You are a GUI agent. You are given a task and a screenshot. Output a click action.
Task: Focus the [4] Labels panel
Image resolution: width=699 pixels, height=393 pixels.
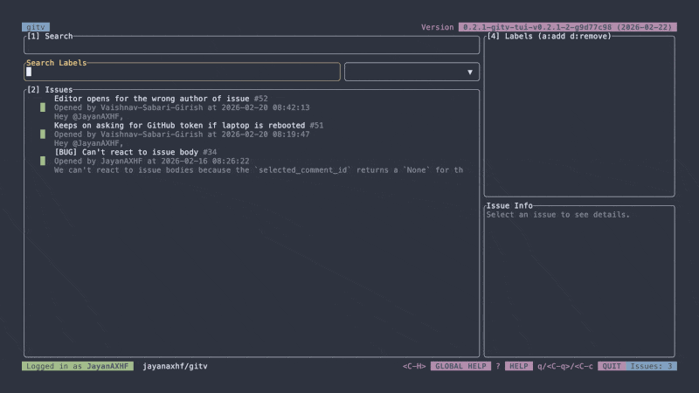click(x=579, y=116)
